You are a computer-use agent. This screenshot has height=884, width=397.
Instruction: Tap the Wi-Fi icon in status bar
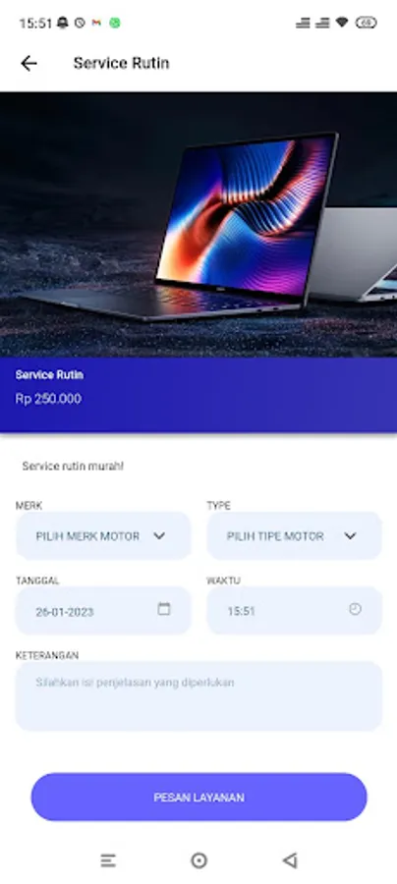[342, 23]
